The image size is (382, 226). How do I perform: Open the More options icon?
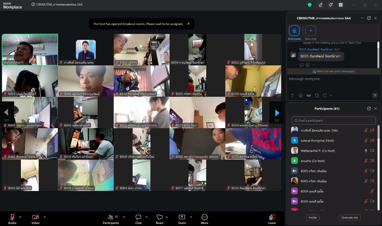[x=204, y=217]
